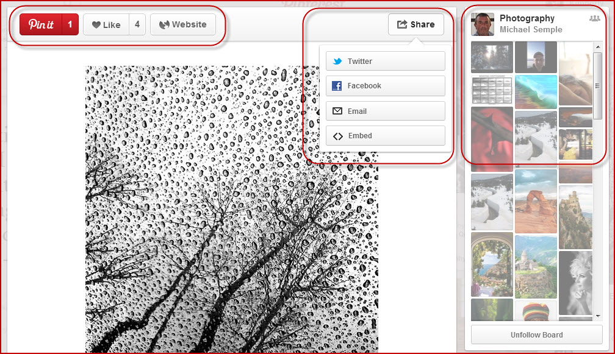Image resolution: width=615 pixels, height=354 pixels.
Task: Open the Share dropdown button
Action: click(416, 24)
